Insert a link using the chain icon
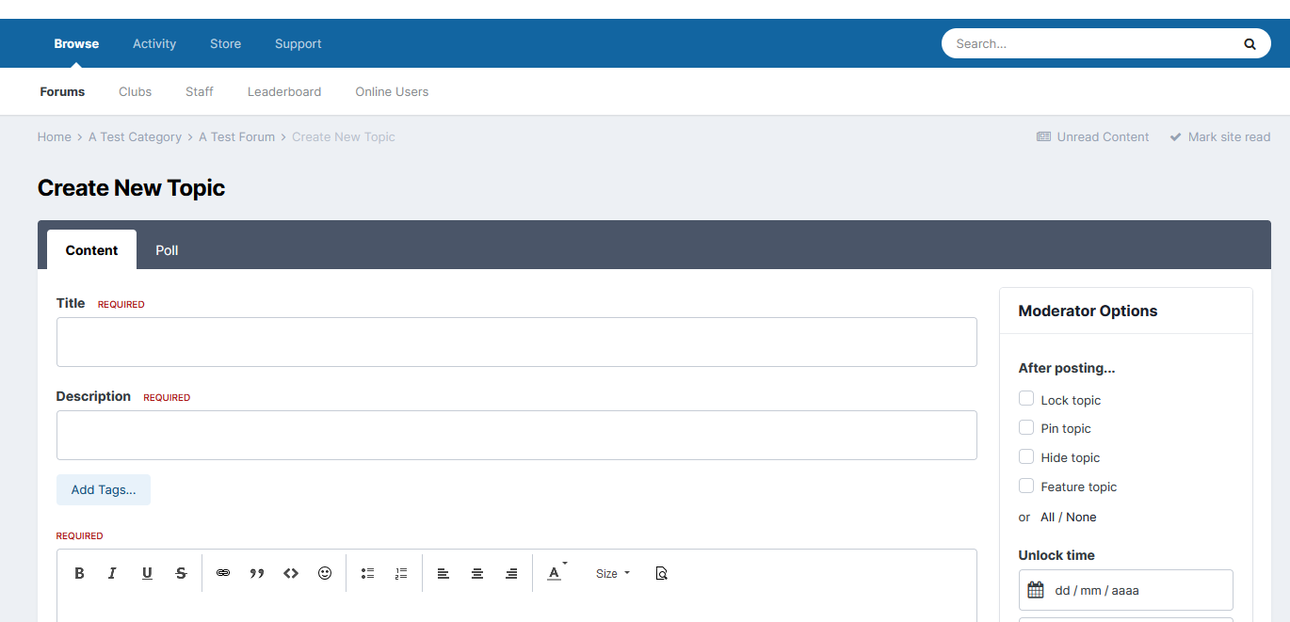This screenshot has width=1290, height=622. [x=223, y=573]
